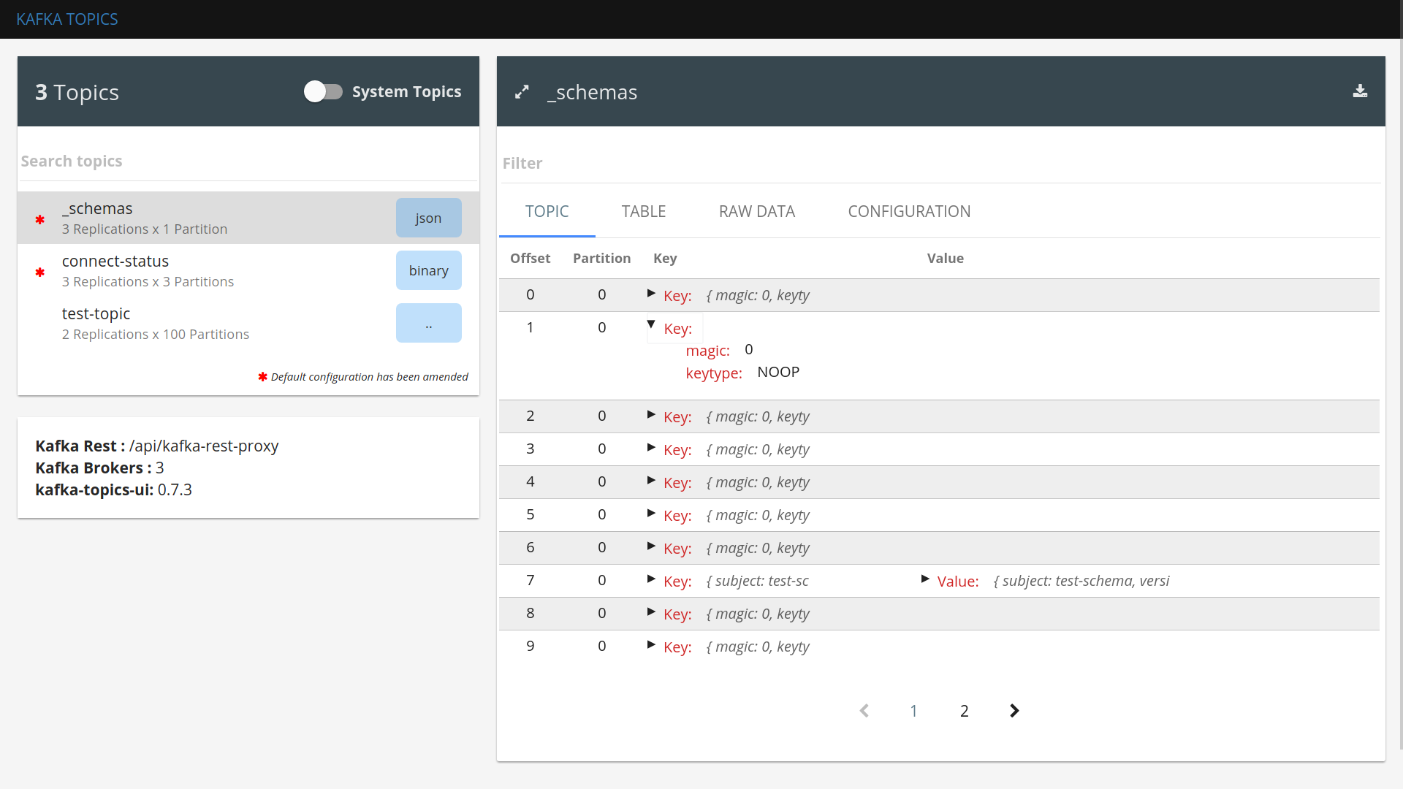Click the Filter input field
Viewport: 1403px width, 789px height.
pyautogui.click(x=940, y=164)
